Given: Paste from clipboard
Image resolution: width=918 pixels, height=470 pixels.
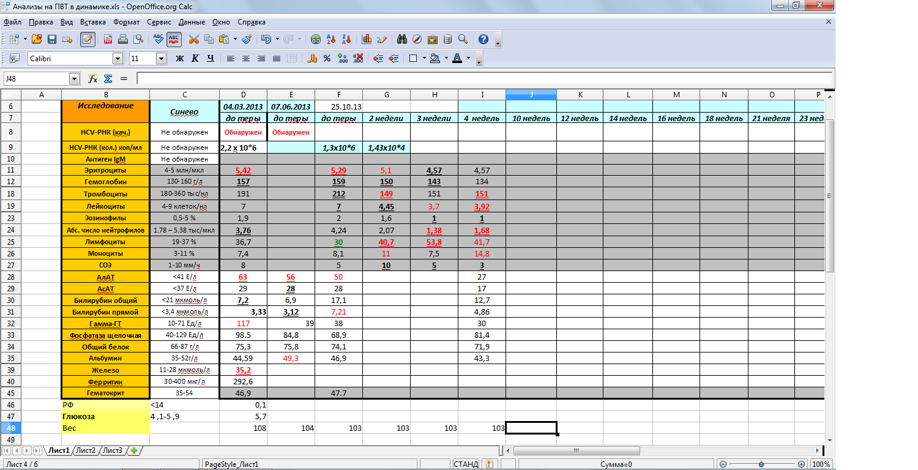Looking at the screenshot, I should 224,39.
